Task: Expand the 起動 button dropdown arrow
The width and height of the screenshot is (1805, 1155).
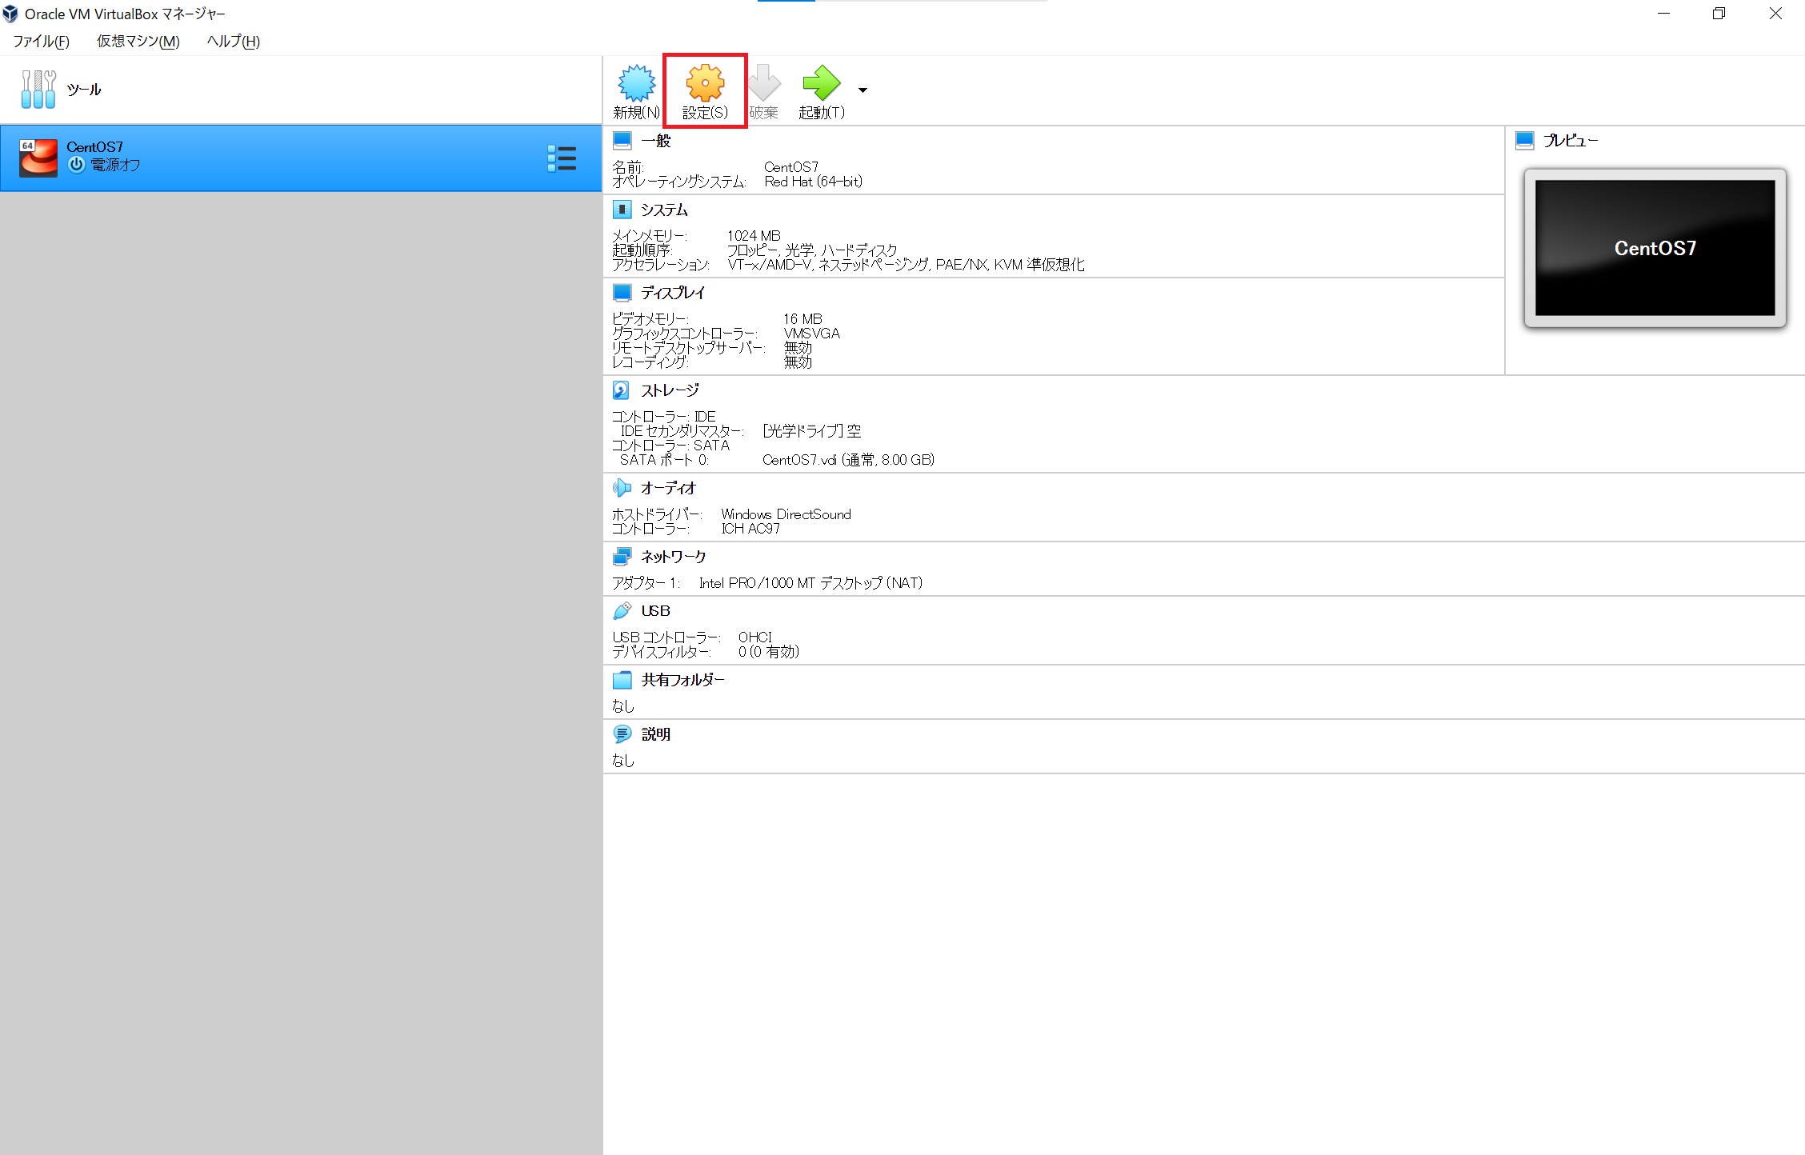Action: point(862,90)
